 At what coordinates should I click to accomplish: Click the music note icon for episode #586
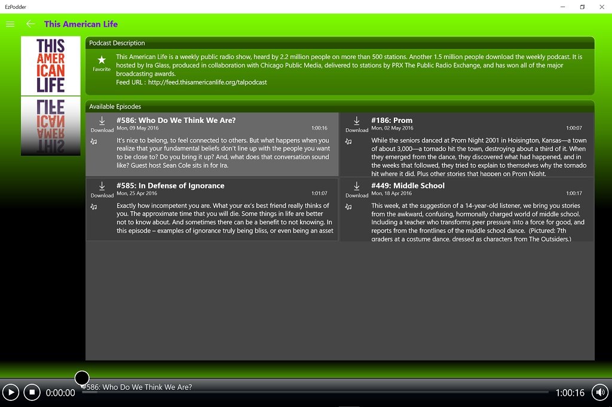coord(94,141)
